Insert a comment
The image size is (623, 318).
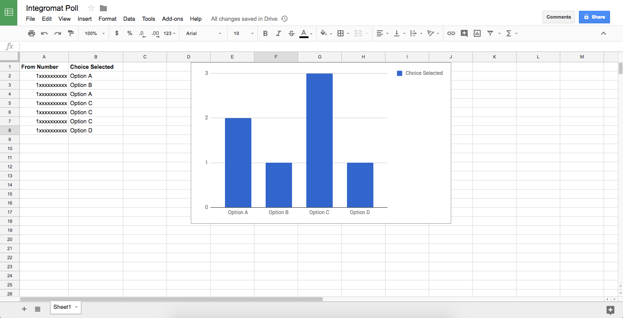point(464,33)
